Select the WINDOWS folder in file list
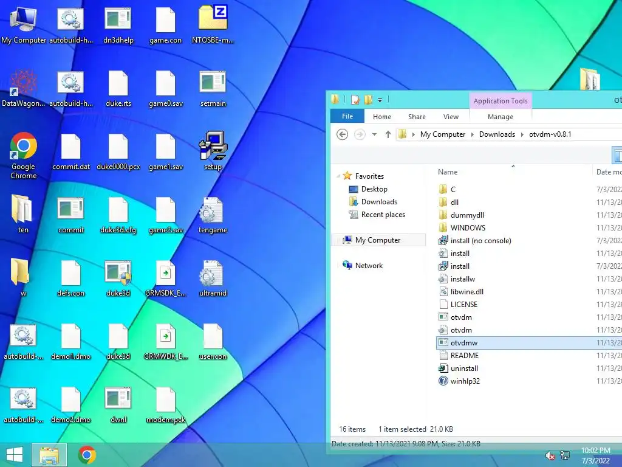Image resolution: width=622 pixels, height=467 pixels. click(x=462, y=227)
